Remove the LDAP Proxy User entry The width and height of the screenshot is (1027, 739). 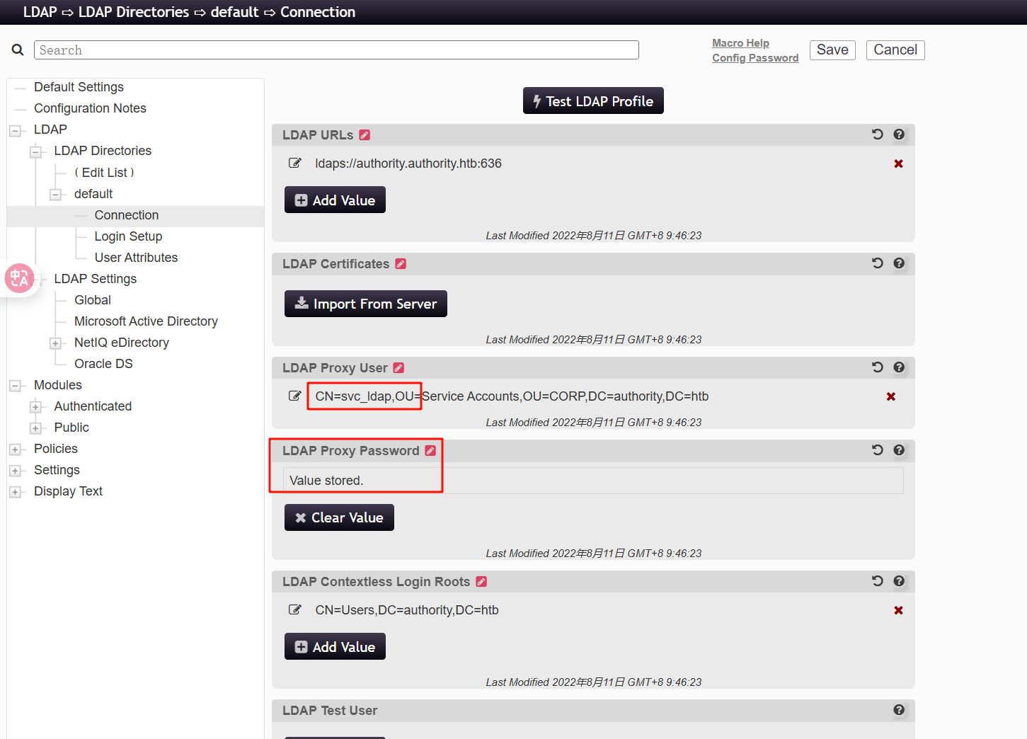click(x=890, y=396)
